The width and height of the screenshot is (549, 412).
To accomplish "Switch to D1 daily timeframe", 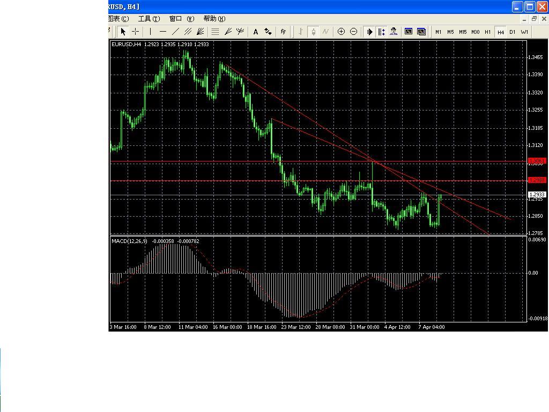I will click(513, 32).
